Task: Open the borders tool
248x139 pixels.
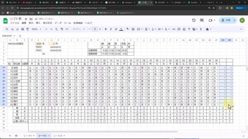Action: [x=133, y=29]
